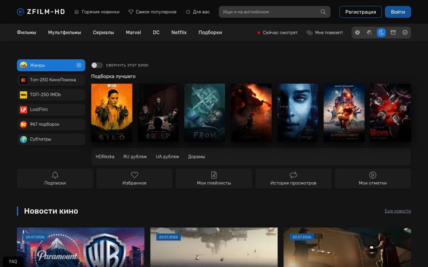Click the 967 подборок label
Viewport: 428px width, 267px height.
pyautogui.click(x=45, y=124)
